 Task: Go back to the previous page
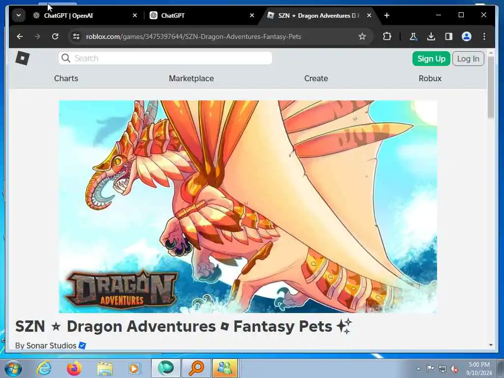(x=20, y=36)
